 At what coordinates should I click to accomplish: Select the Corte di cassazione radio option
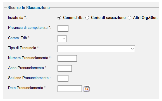87,18
